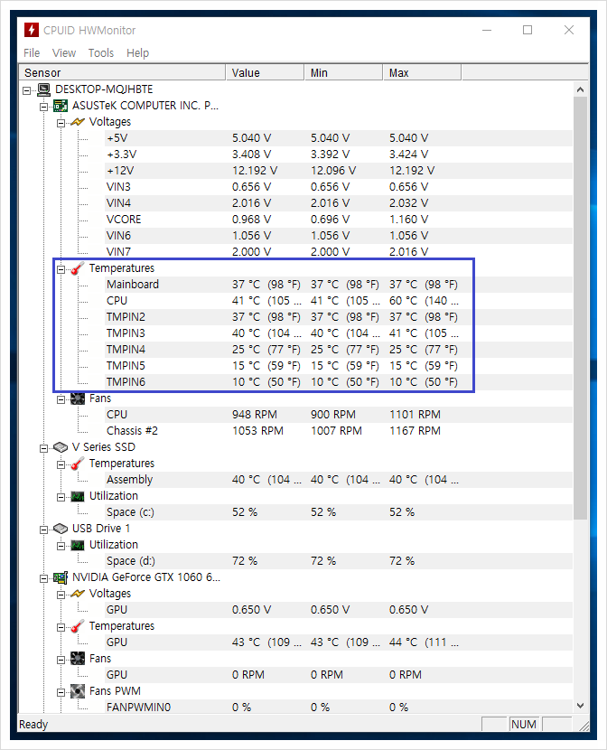Select the DESKTOP-MQJHBTE computer icon
607x750 pixels.
44,89
